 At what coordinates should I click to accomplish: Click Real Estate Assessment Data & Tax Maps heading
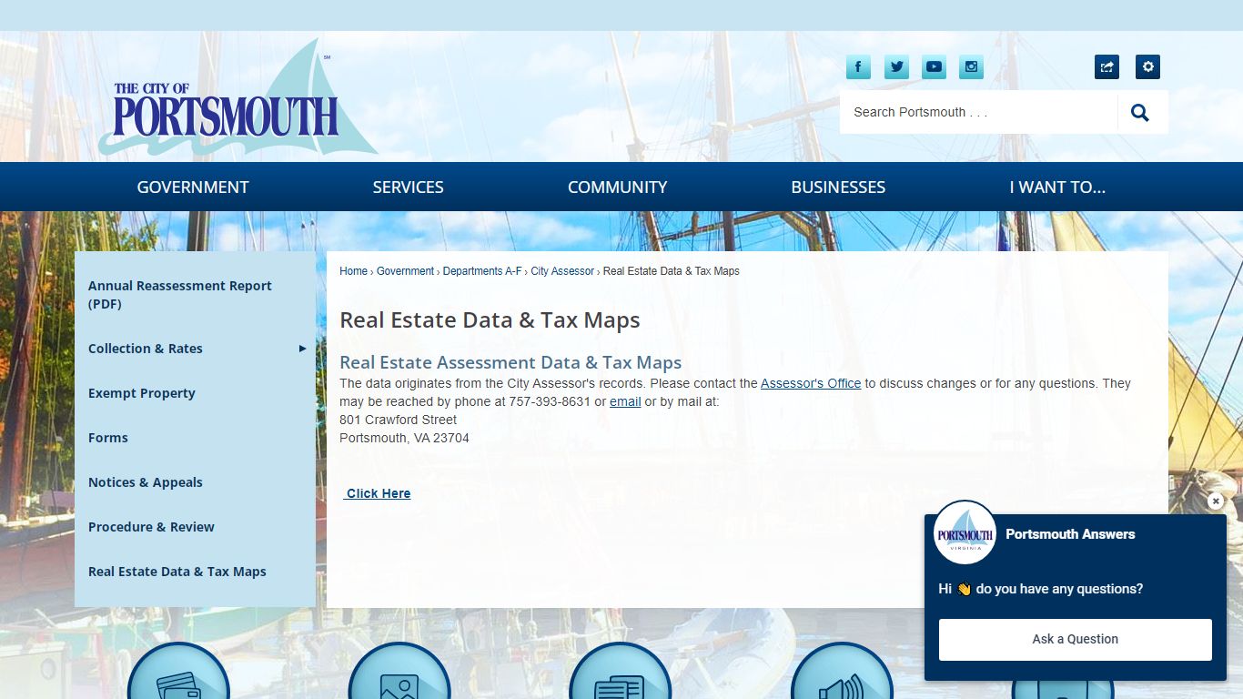tap(510, 362)
